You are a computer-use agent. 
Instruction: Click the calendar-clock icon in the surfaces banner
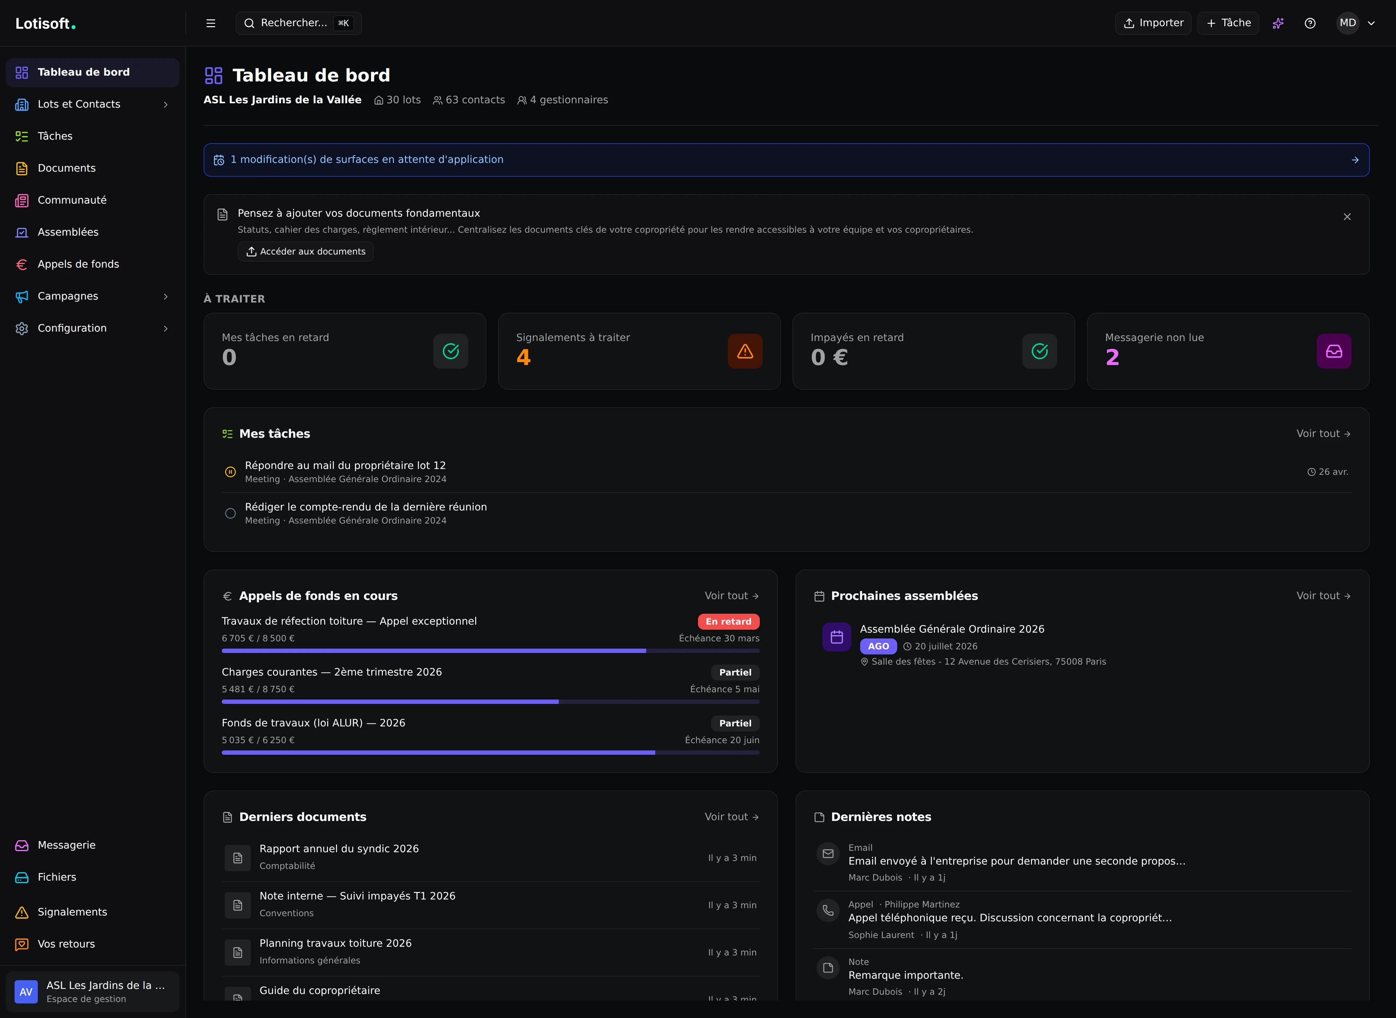pos(219,160)
